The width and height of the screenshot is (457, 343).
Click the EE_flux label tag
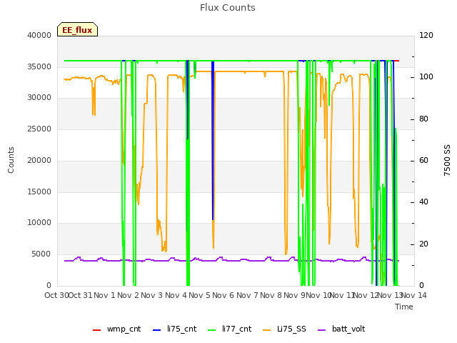point(77,29)
